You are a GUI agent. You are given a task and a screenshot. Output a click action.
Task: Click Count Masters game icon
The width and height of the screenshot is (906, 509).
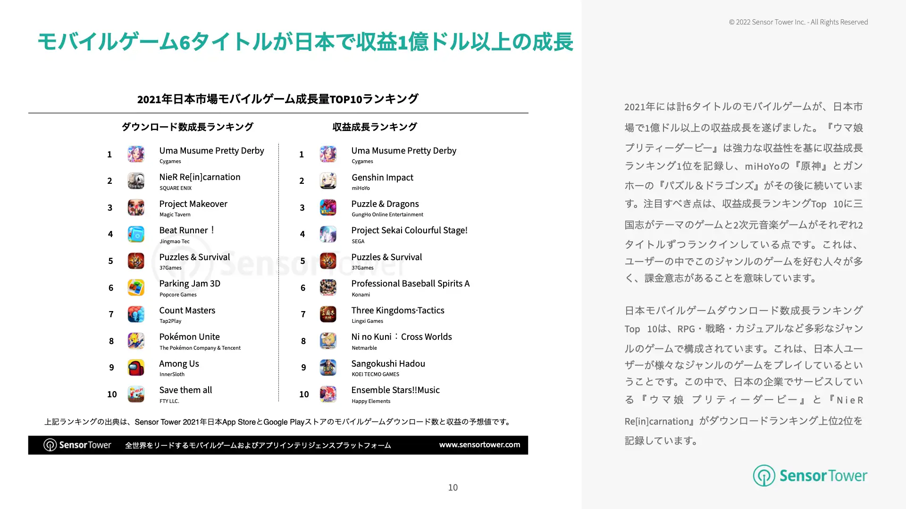[x=136, y=314]
